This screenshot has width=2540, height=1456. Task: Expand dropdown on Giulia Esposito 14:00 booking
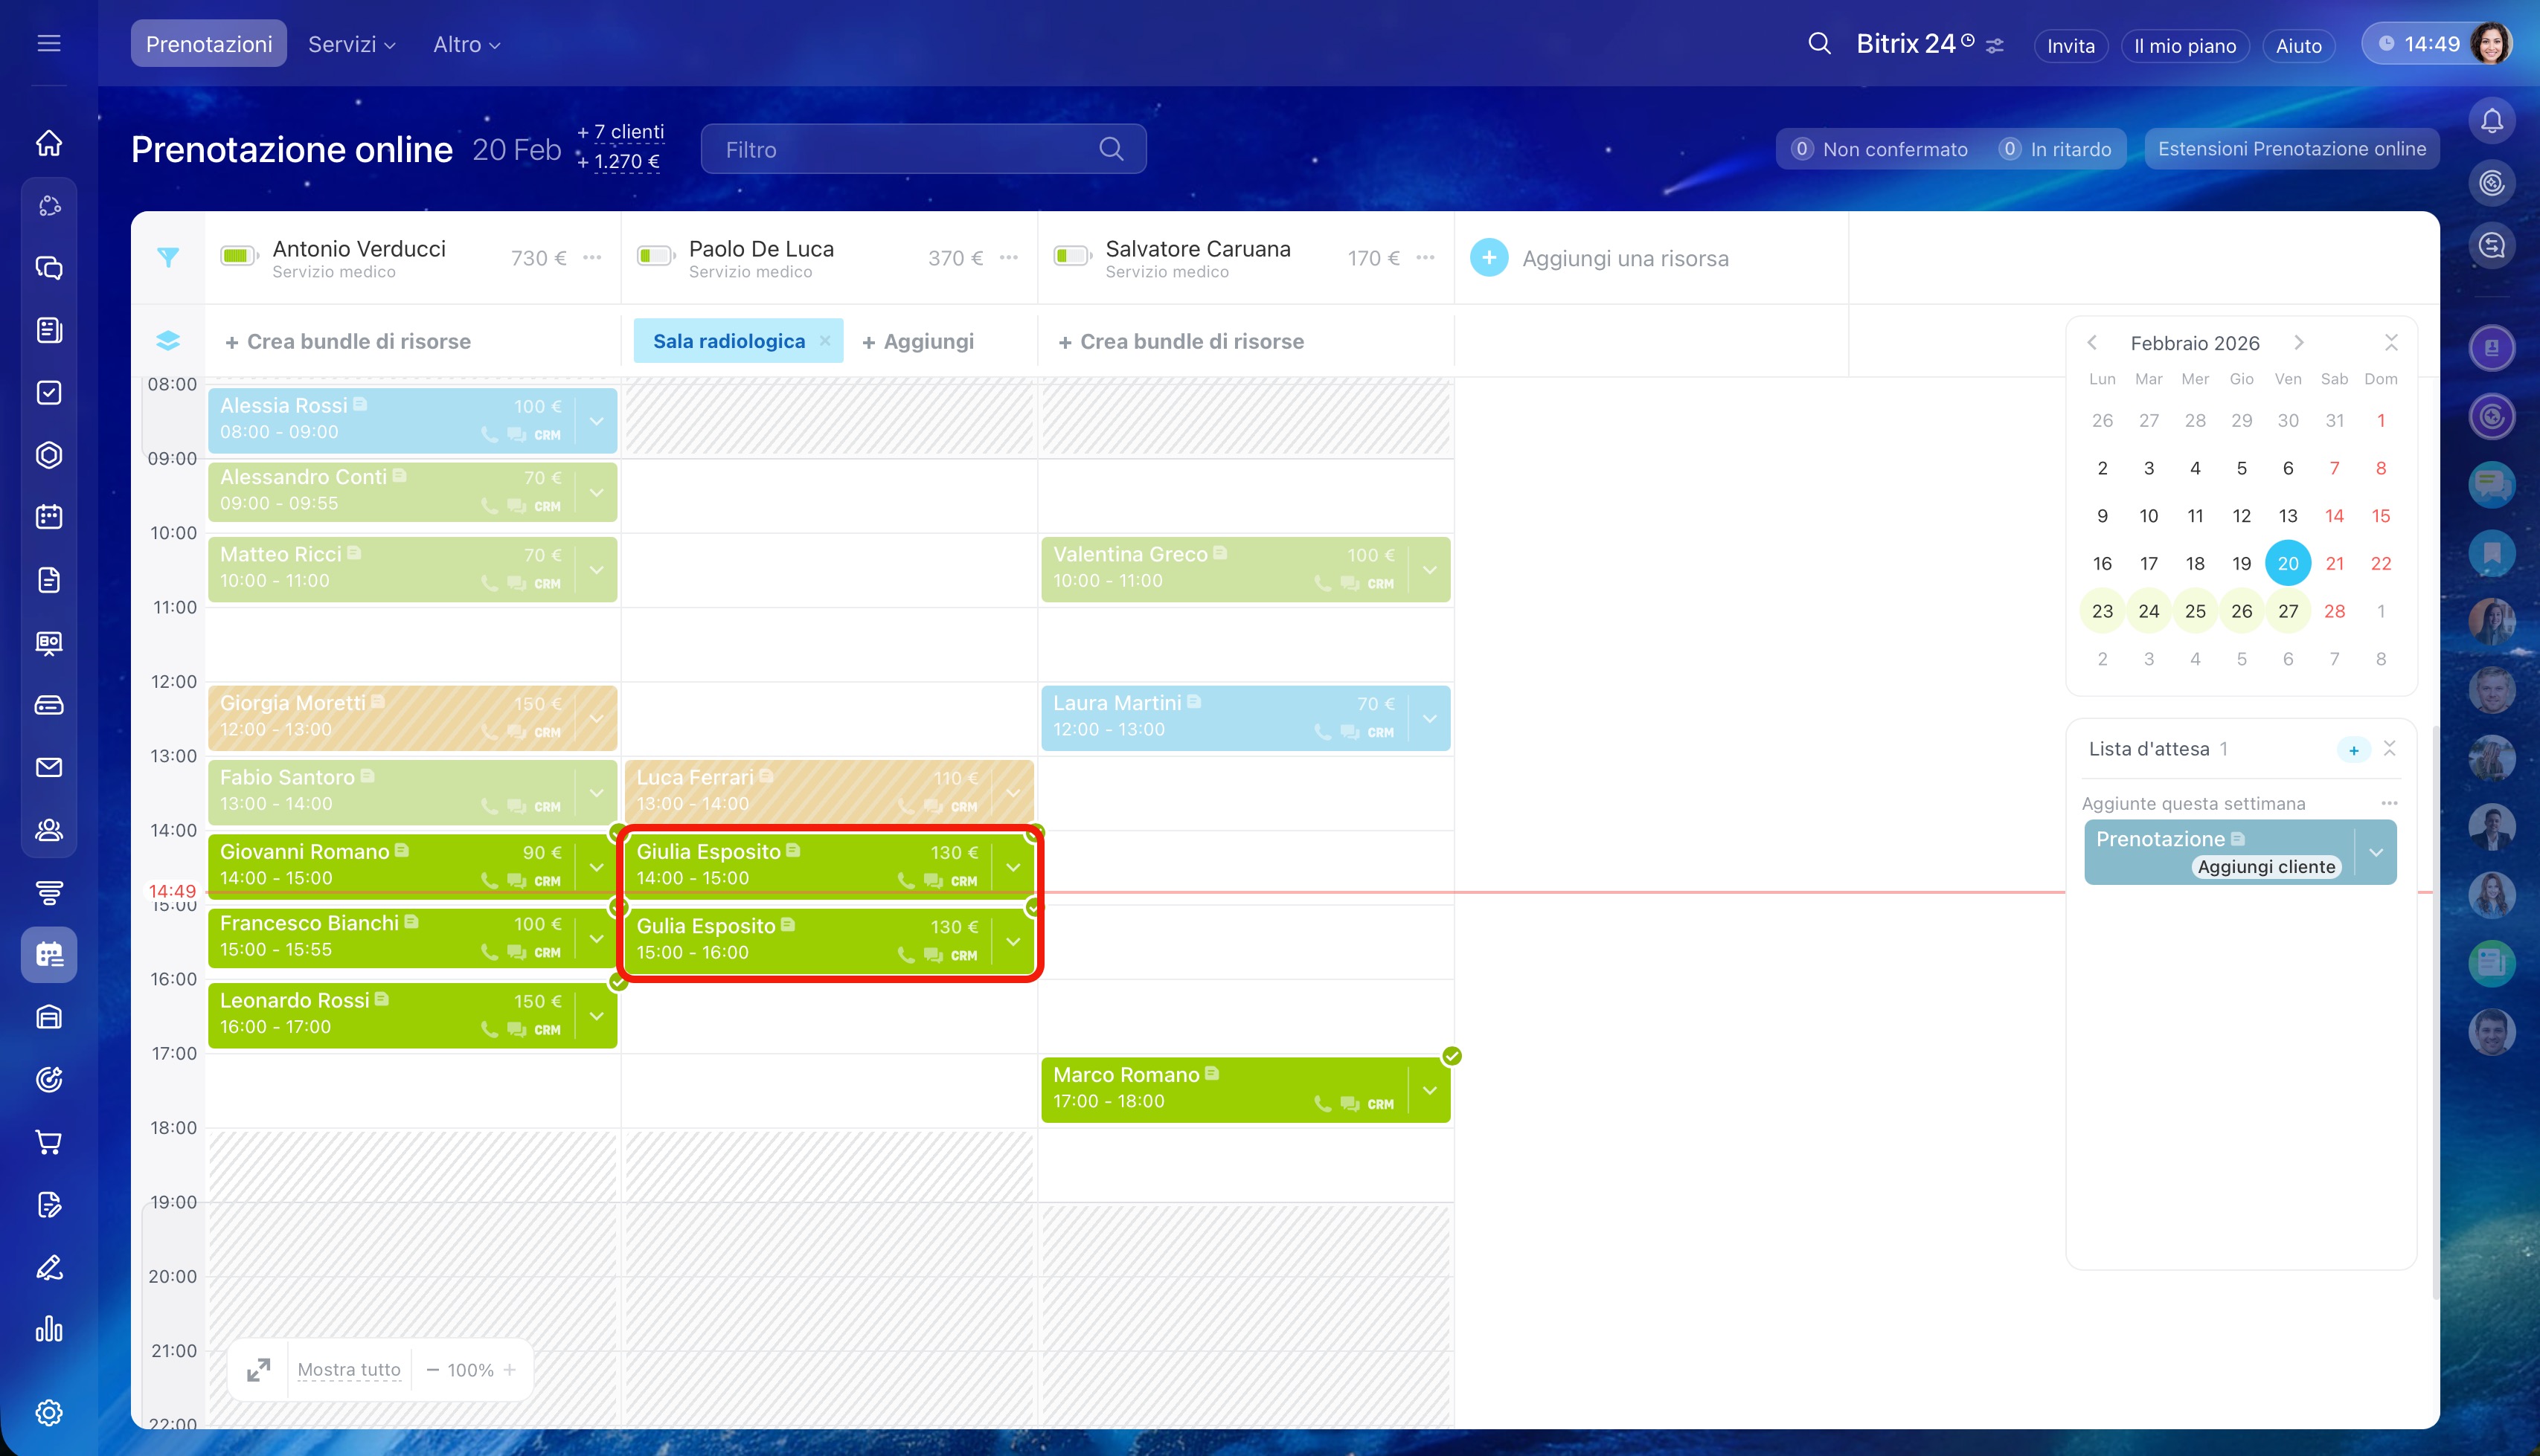tap(1013, 867)
